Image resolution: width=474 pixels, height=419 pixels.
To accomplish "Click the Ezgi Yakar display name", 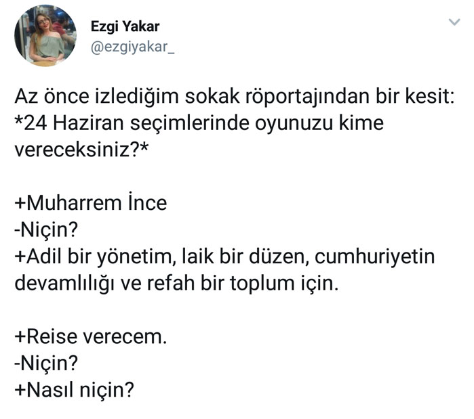I will 125,26.
